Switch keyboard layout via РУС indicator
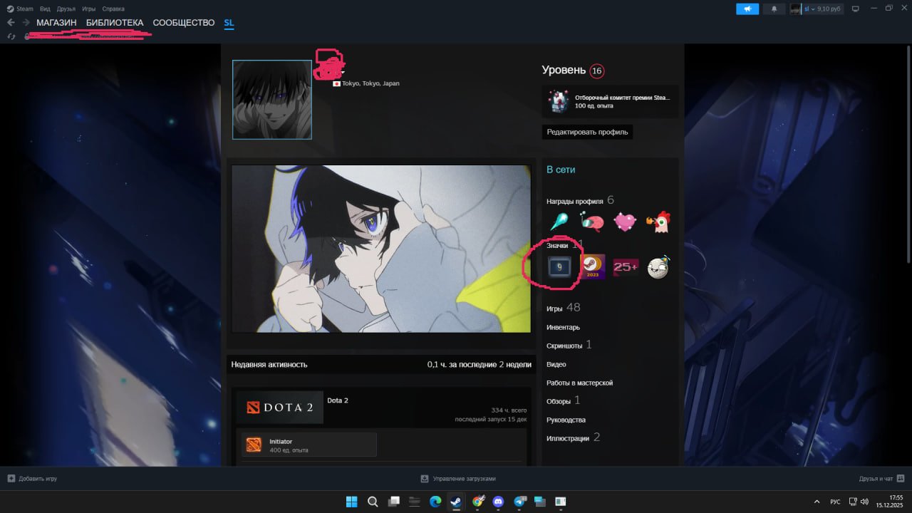The height and width of the screenshot is (513, 912). pyautogui.click(x=835, y=502)
